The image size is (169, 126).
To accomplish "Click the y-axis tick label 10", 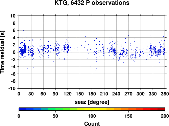I will (x=13, y=16).
